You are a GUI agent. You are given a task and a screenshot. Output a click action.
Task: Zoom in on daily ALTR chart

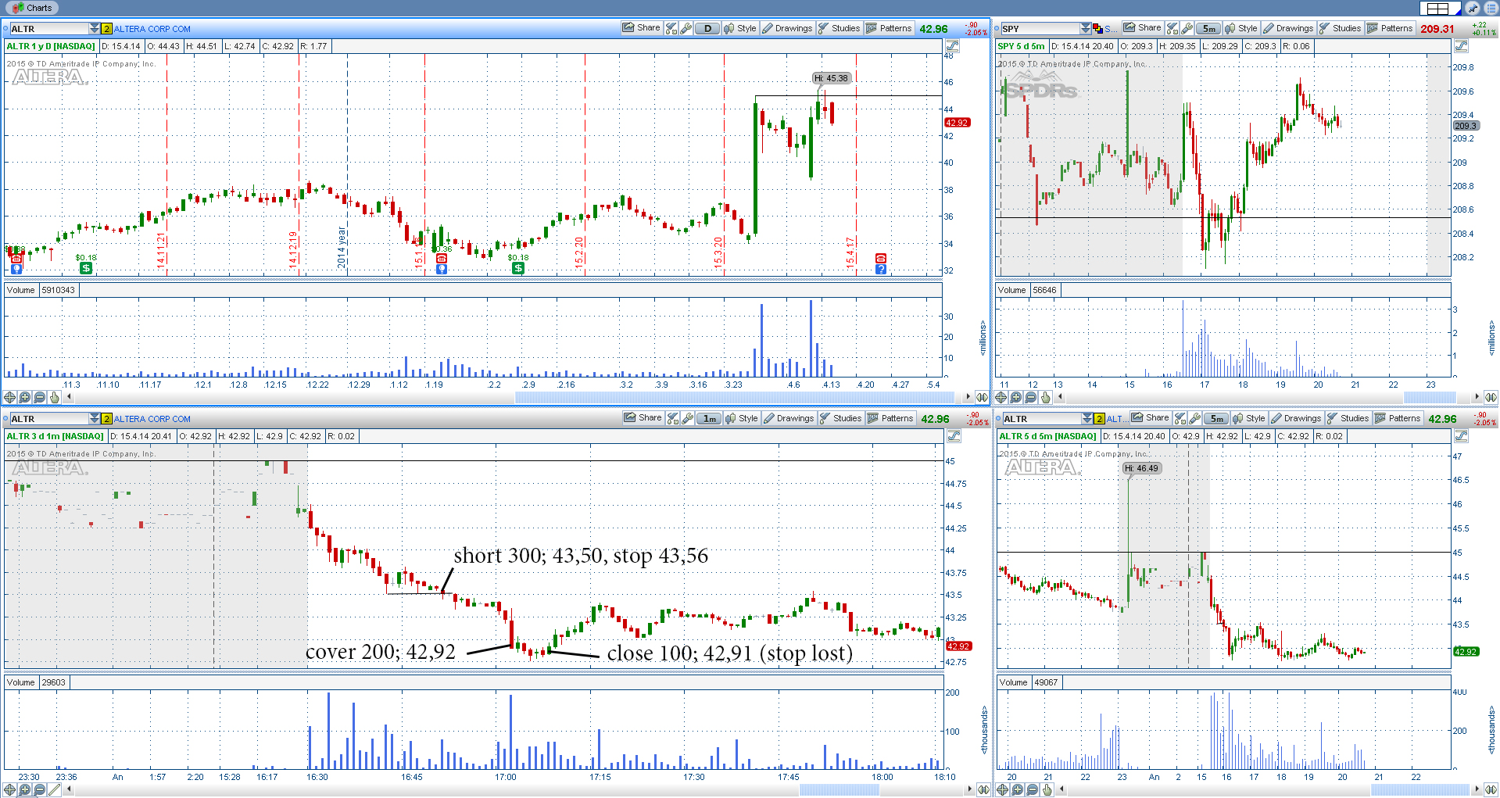point(25,397)
